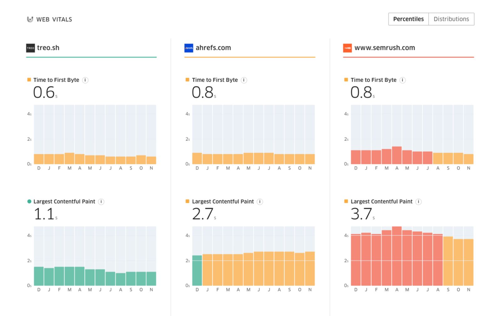Click orange square marker beside treo.sh TTFB
This screenshot has height=316, width=501.
(29, 80)
